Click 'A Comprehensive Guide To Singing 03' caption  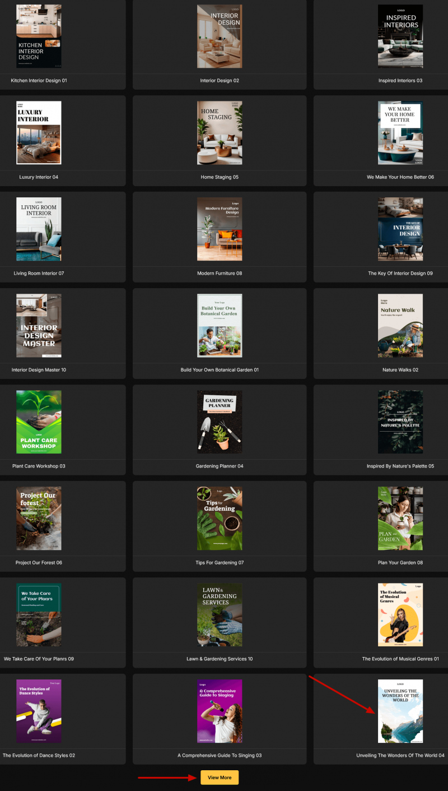pyautogui.click(x=220, y=756)
